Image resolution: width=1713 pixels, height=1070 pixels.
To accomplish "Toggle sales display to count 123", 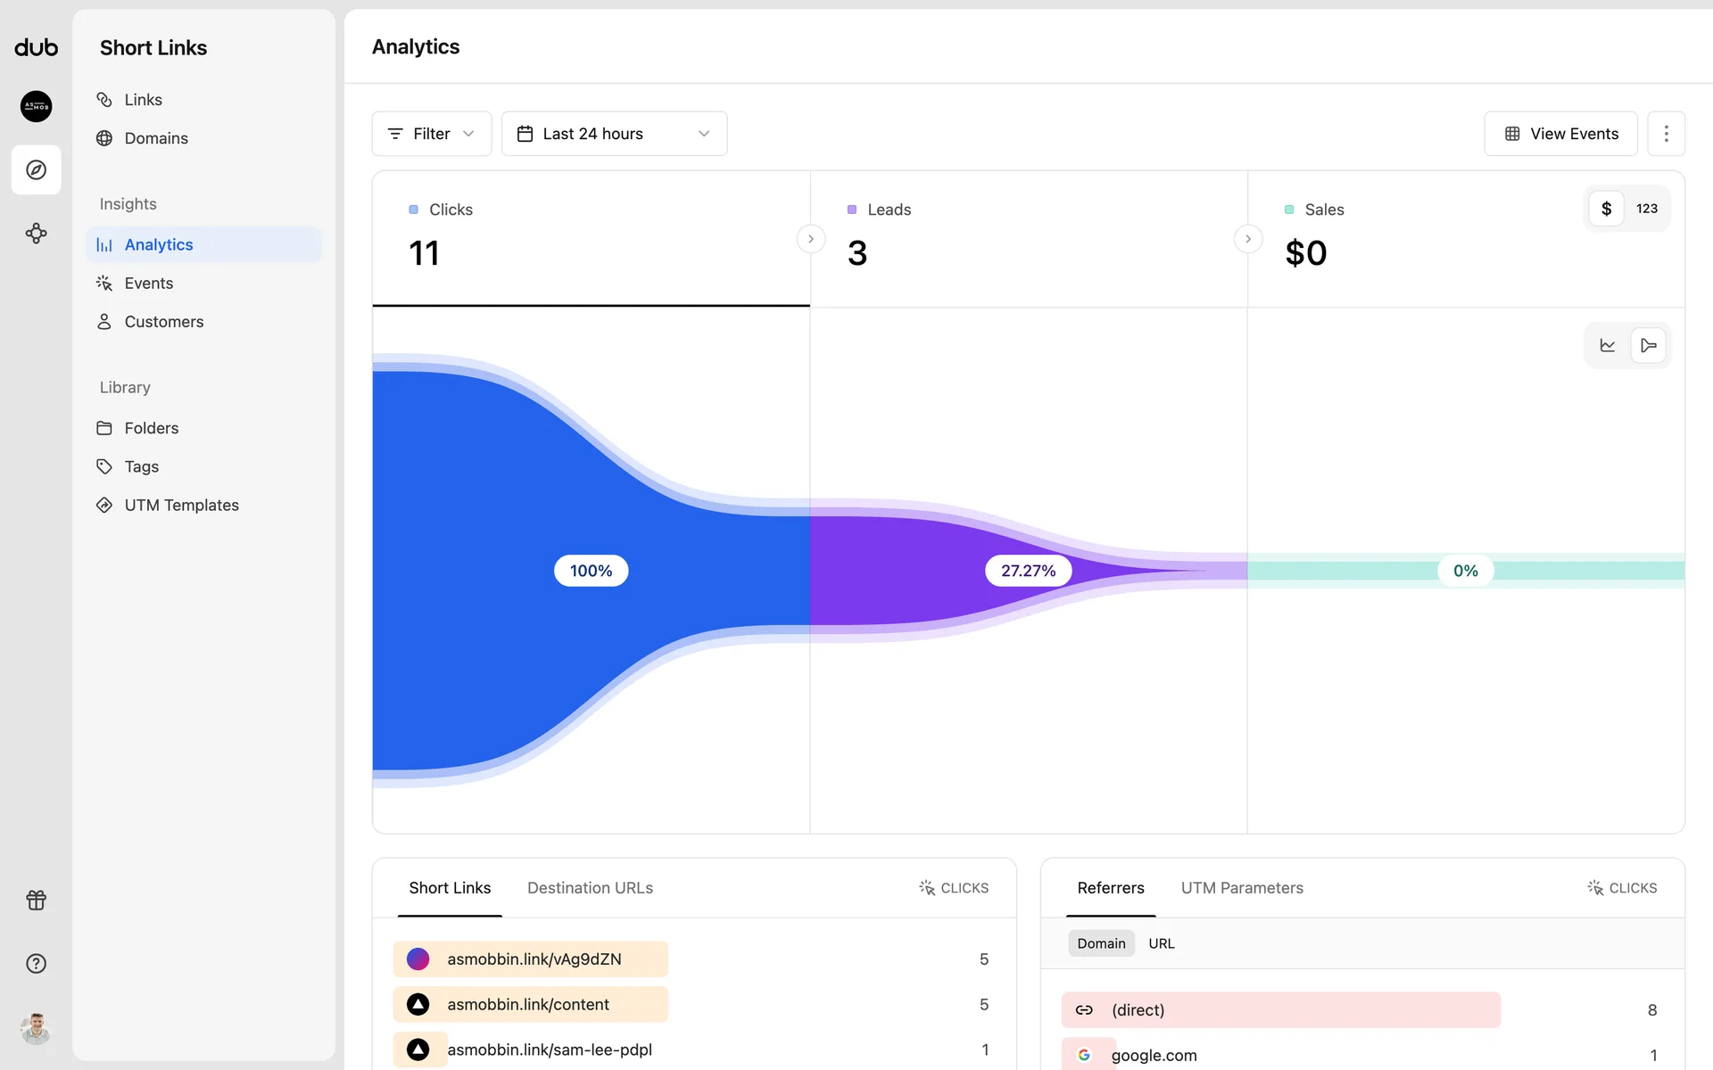I will coord(1646,209).
